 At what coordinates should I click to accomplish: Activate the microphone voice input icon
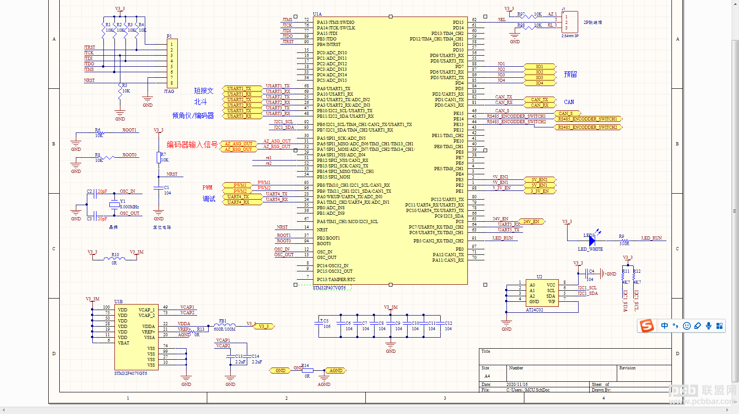[709, 326]
